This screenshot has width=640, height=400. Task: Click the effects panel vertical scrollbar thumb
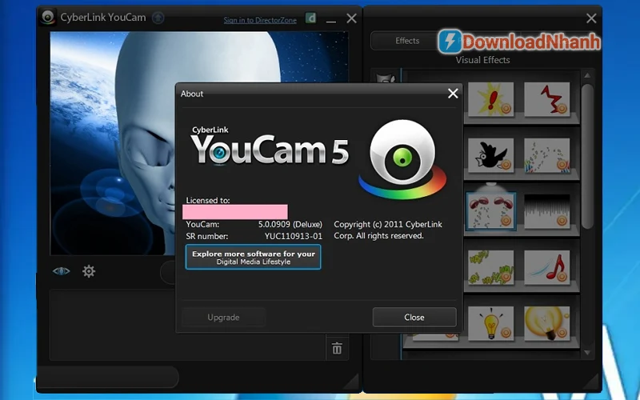point(587,156)
